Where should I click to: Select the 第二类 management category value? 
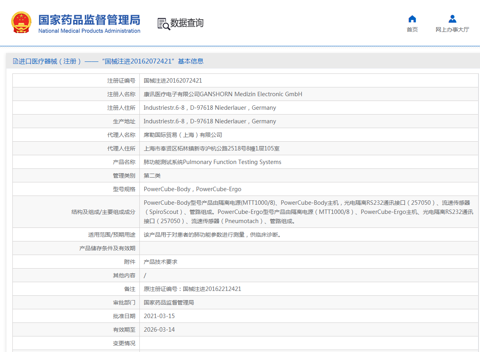point(152,176)
